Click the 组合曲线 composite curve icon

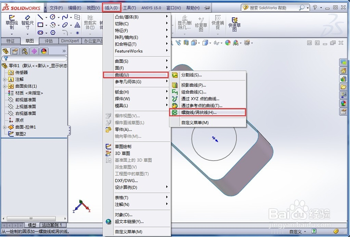[175, 92]
